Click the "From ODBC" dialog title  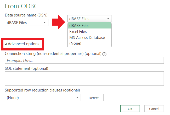21,6
